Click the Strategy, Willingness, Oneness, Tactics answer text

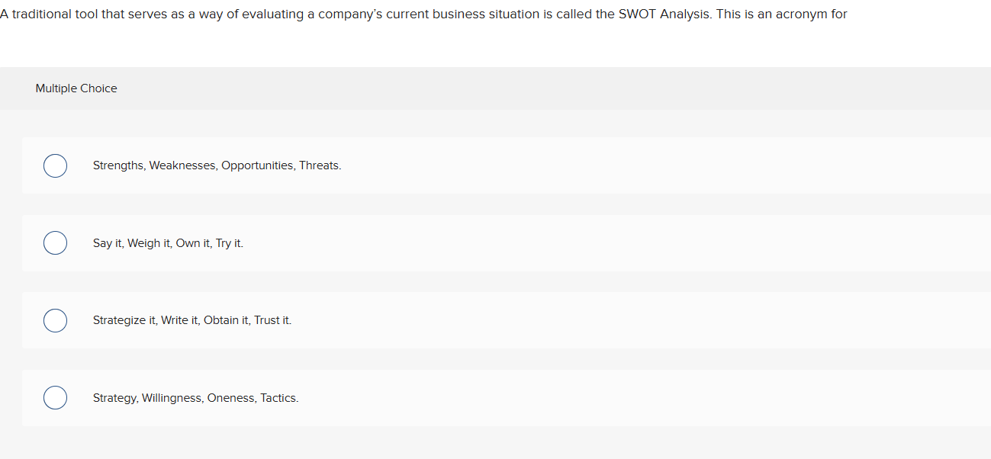[195, 398]
